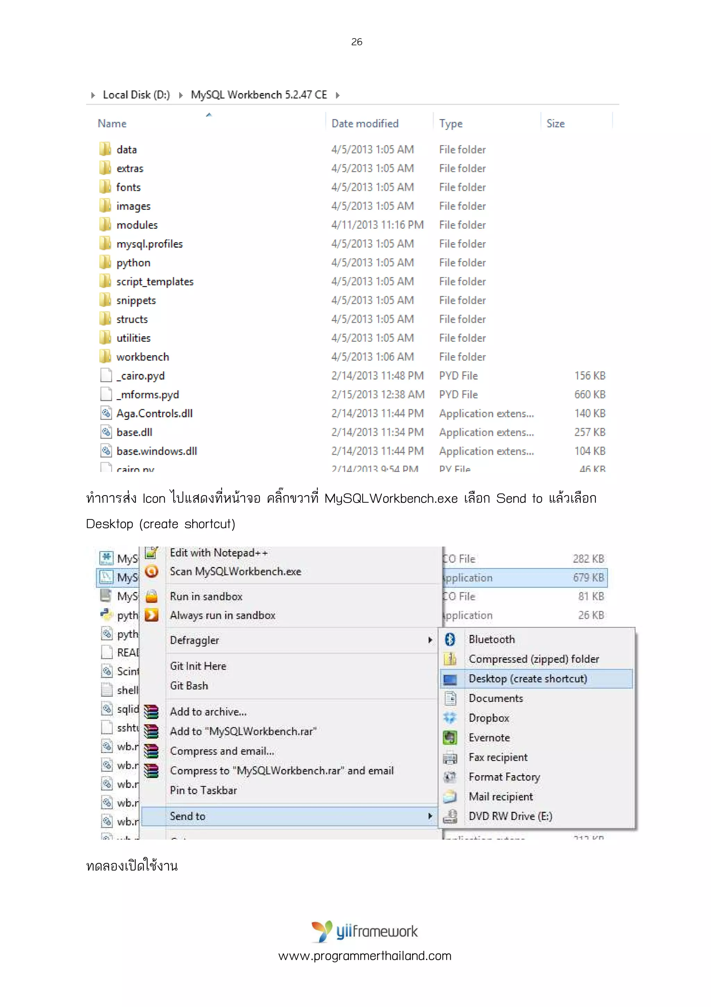Image resolution: width=711 pixels, height=1007 pixels.
Task: Click Local Disk (D:) in address bar
Action: (136, 95)
